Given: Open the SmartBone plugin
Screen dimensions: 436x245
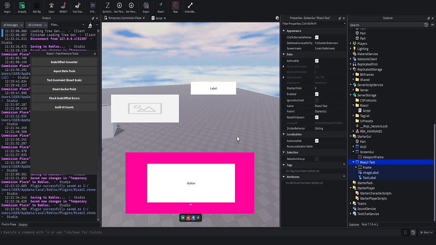Looking at the screenshot, I should [190, 7].
